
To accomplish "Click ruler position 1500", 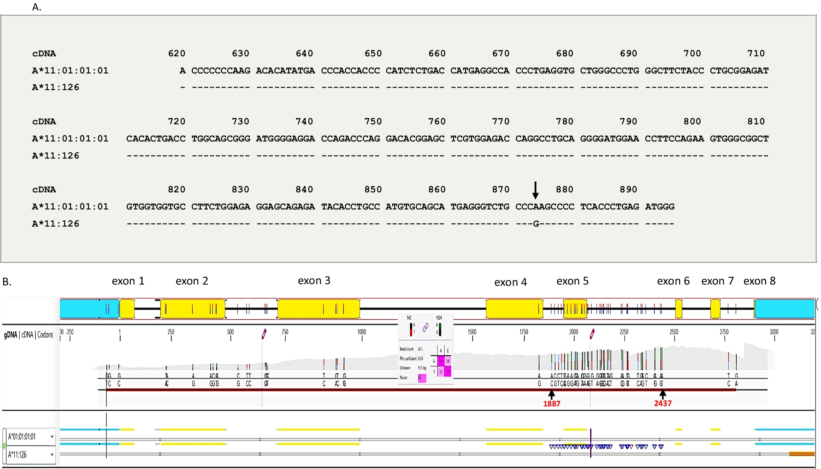I will click(472, 332).
